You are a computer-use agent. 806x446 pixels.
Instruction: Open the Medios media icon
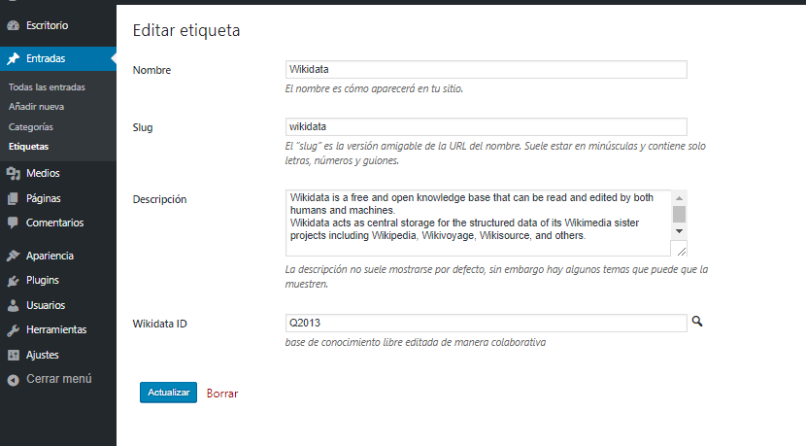tap(14, 173)
